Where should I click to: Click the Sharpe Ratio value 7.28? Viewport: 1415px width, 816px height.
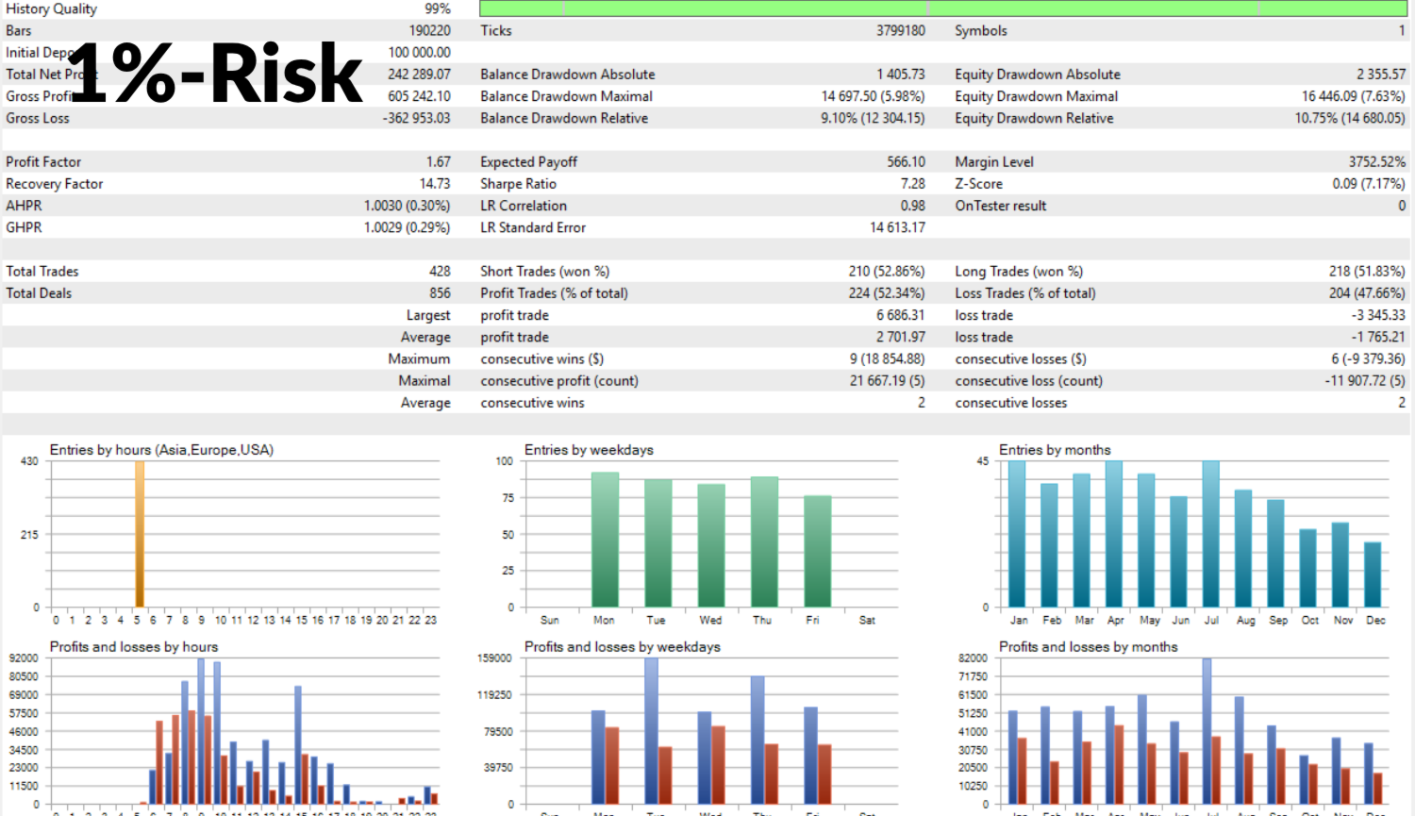pos(913,183)
